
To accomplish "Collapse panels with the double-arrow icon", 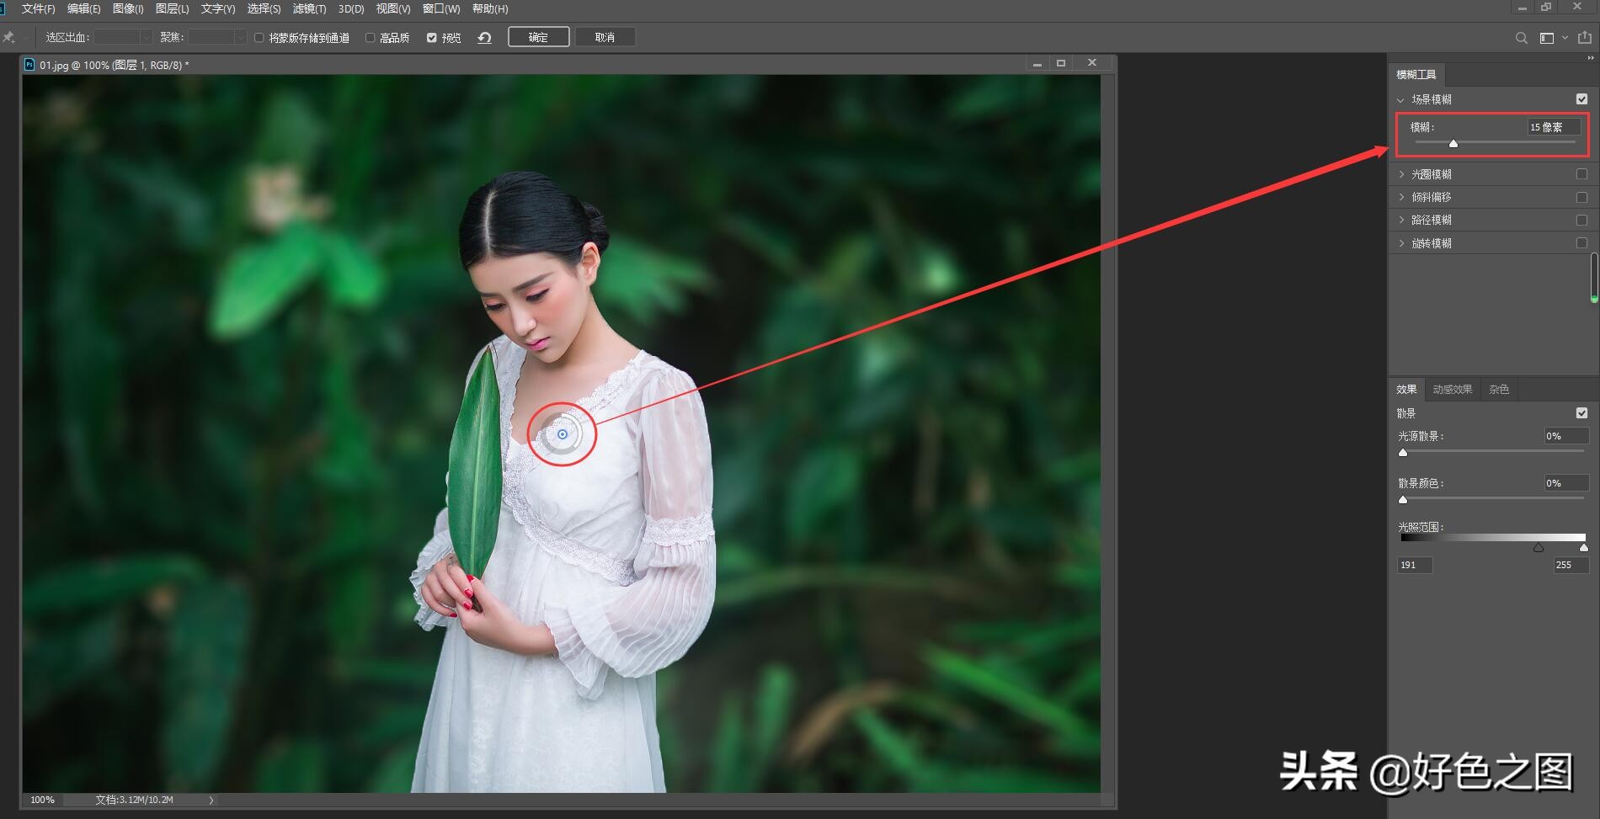I will coord(1590,58).
